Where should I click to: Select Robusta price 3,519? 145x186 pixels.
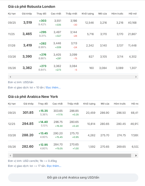pos(27,23)
